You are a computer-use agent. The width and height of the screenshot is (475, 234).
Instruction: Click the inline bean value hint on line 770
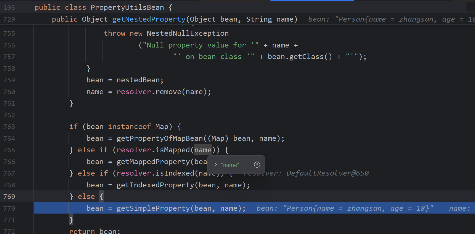click(345, 208)
